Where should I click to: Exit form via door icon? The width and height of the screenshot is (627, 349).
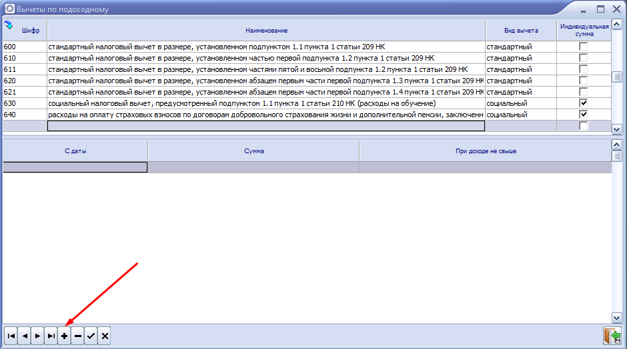tap(611, 336)
